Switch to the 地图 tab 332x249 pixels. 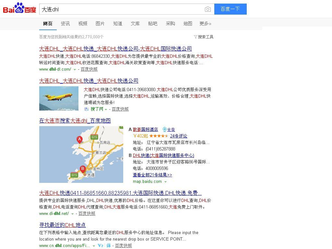(x=188, y=23)
